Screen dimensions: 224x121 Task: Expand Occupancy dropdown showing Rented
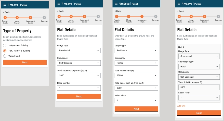(136, 63)
